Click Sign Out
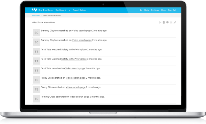Image resolution: width=206 pixels, height=124 pixels. pos(172,10)
